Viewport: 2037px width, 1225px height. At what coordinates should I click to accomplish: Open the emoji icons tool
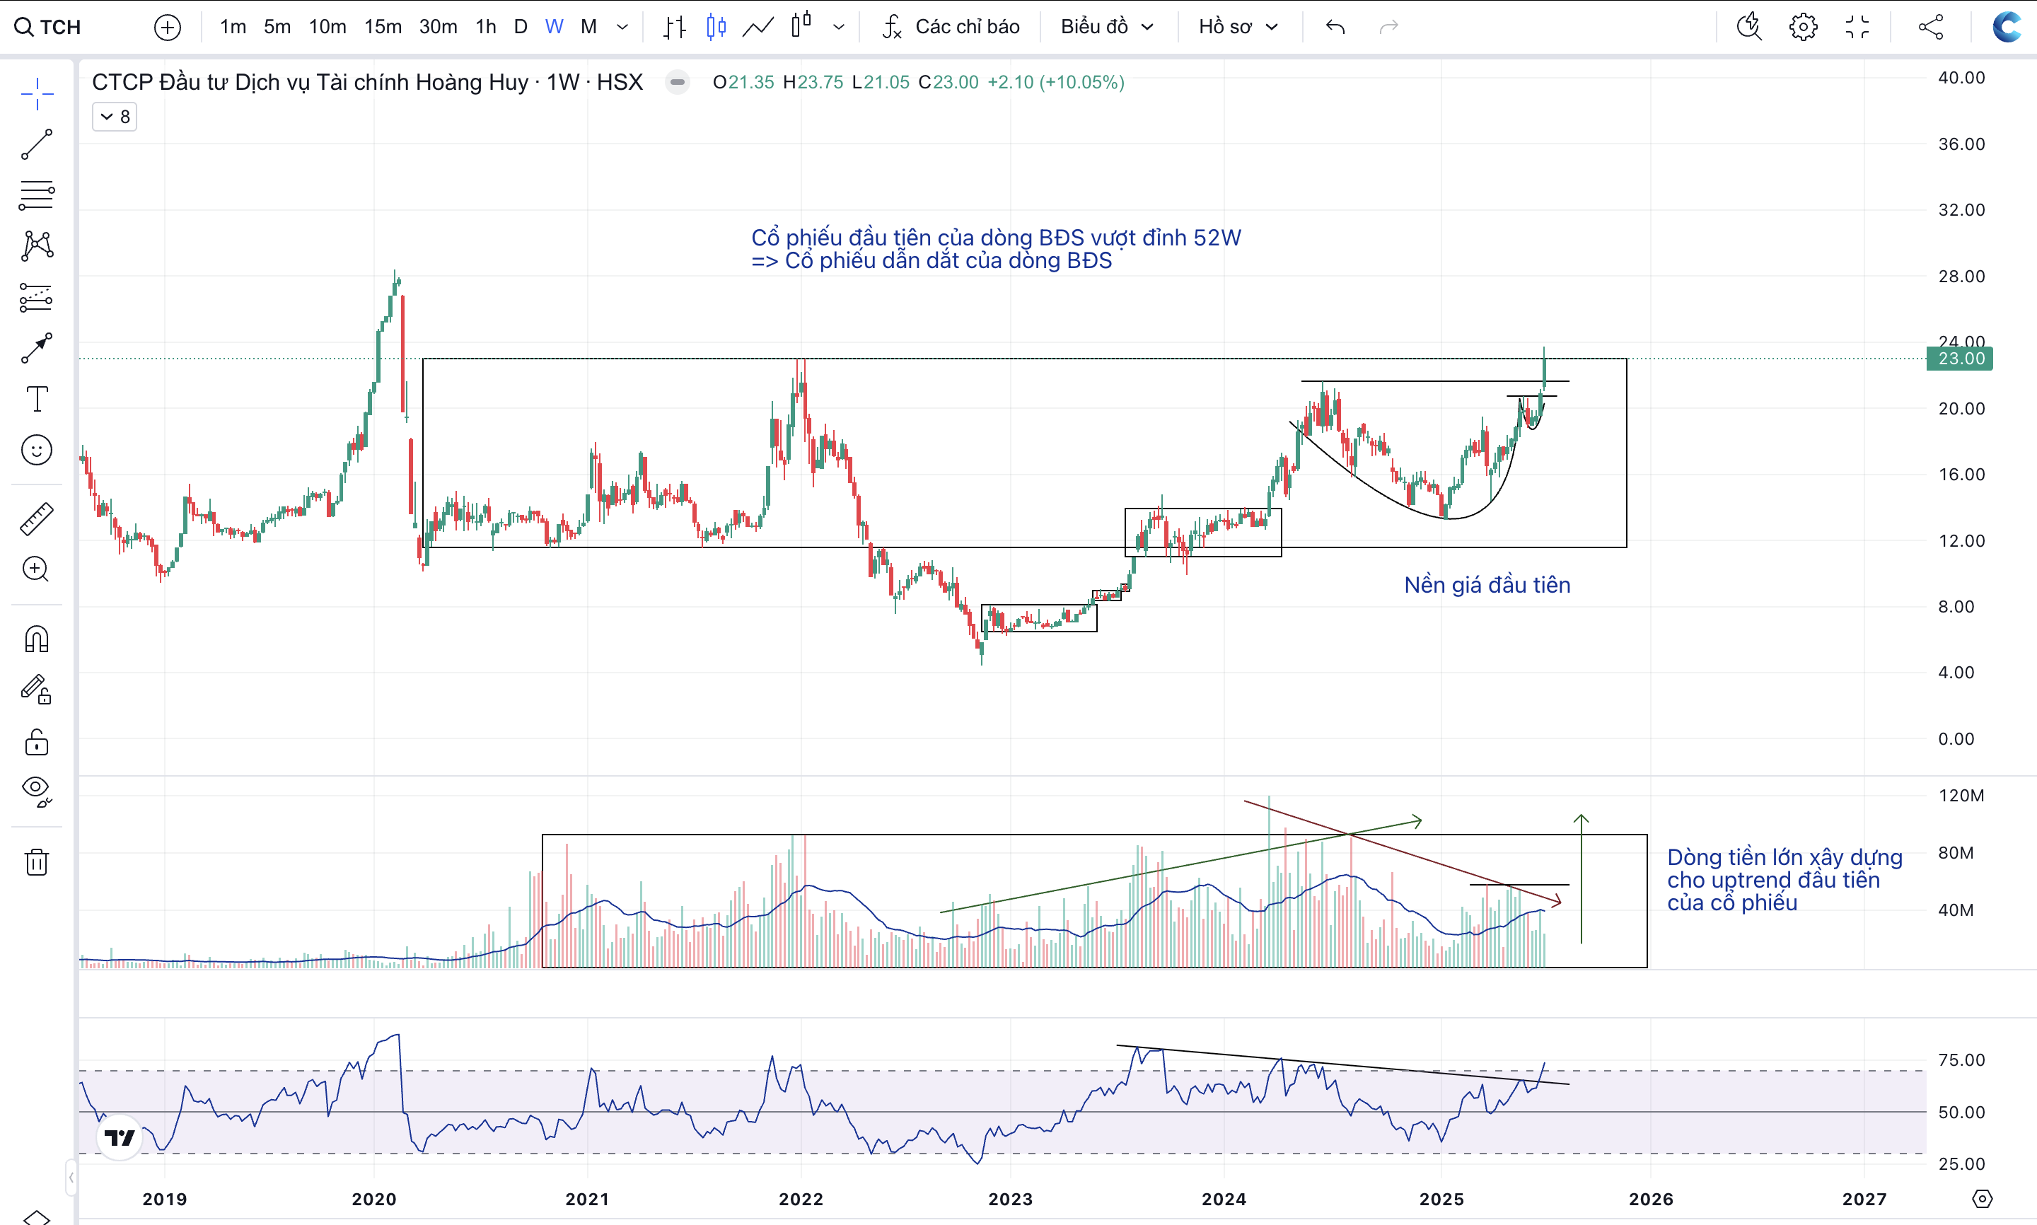(36, 450)
